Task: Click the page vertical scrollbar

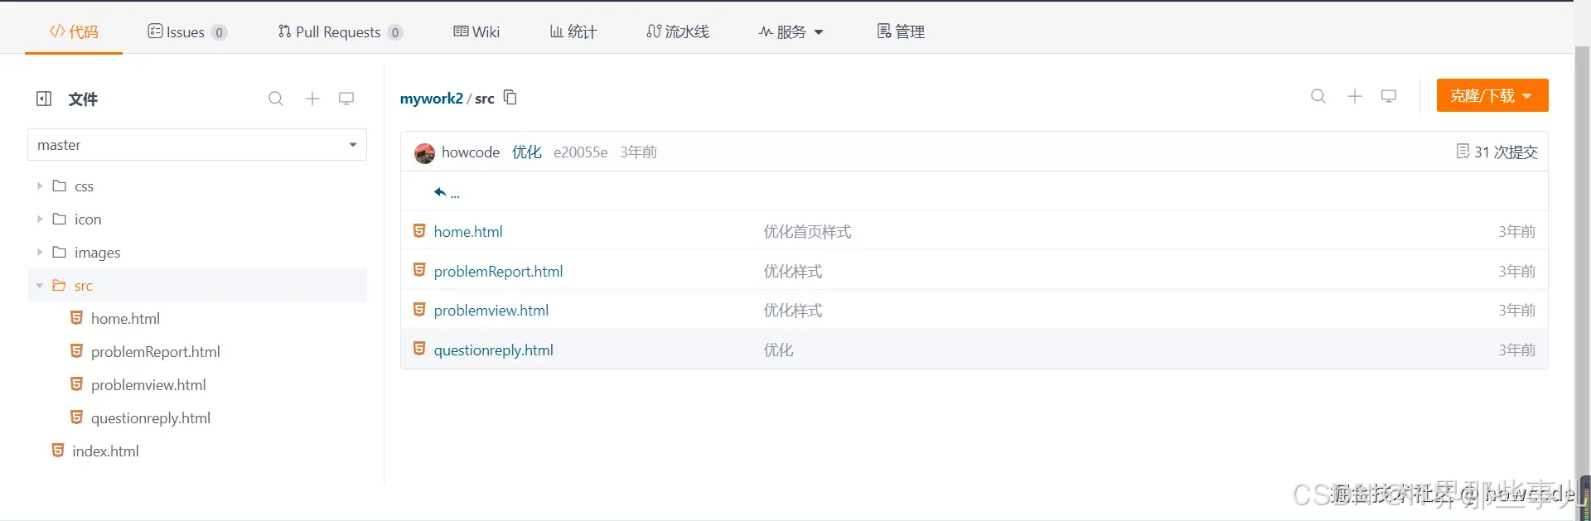Action: 1583,260
